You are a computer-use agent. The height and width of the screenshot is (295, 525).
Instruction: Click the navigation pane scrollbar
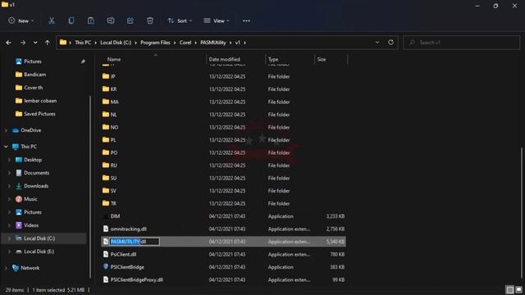point(89,188)
